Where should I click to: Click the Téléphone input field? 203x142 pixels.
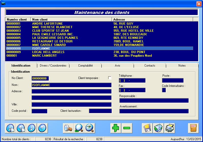132,81
